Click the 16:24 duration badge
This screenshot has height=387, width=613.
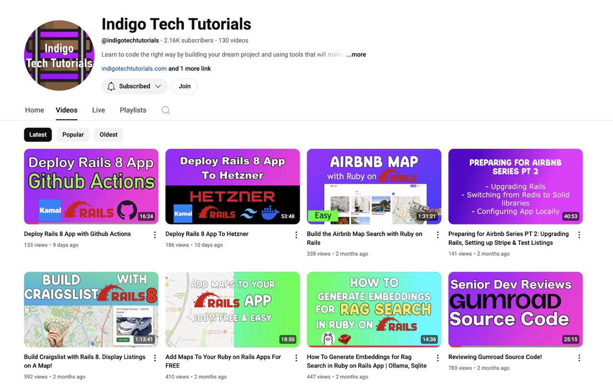coord(147,216)
